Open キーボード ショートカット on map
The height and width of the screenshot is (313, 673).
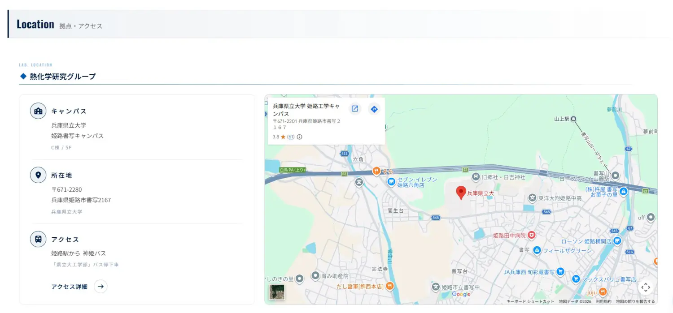tap(530, 301)
